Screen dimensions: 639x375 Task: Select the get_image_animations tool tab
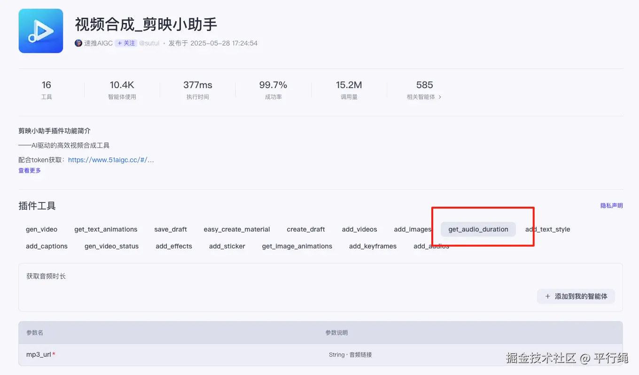(297, 246)
